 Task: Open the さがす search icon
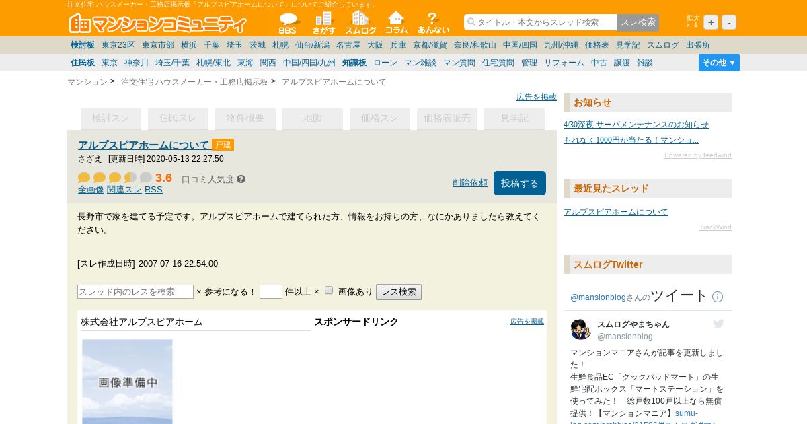[x=323, y=23]
